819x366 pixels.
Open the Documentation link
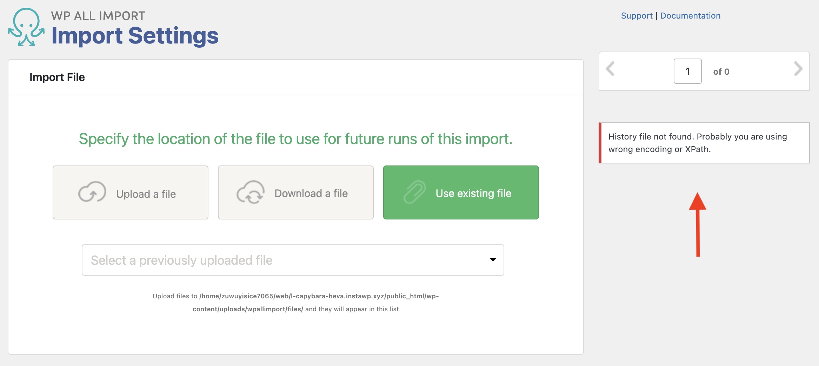pyautogui.click(x=690, y=16)
